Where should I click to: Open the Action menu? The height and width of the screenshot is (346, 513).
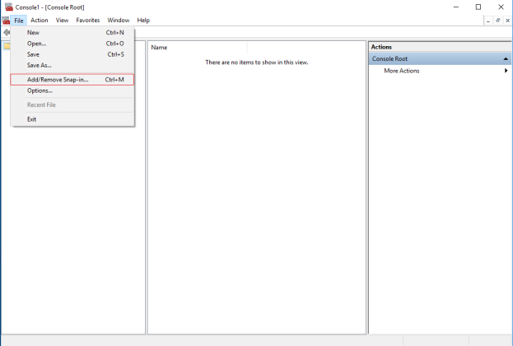click(40, 20)
